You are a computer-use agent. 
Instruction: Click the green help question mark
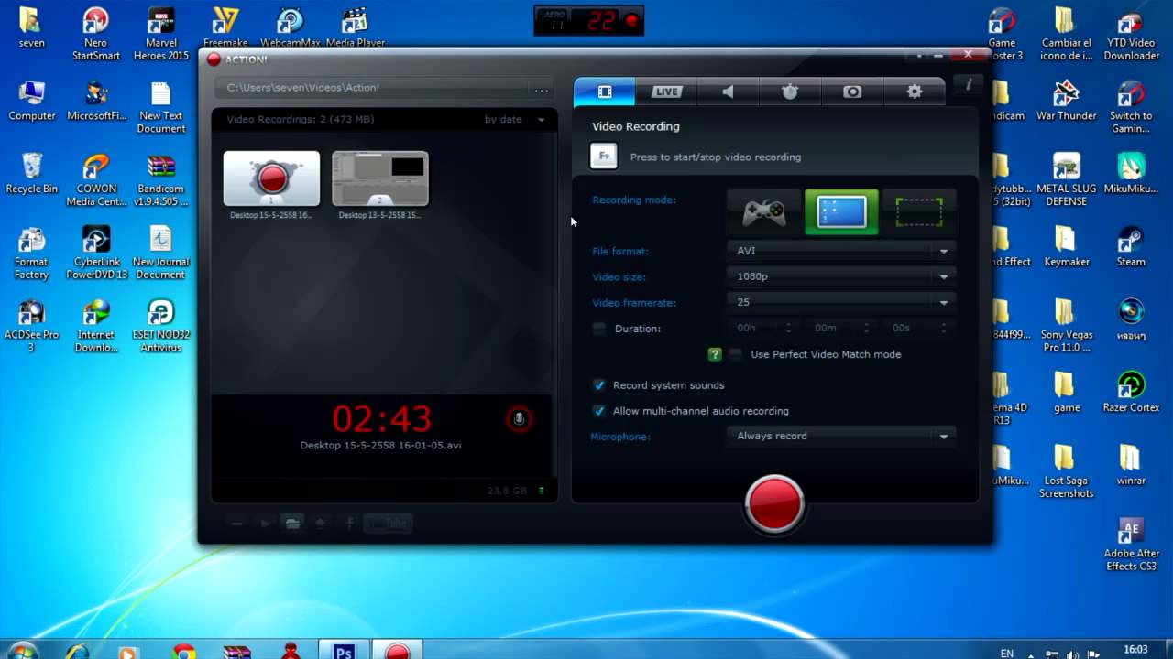coord(715,354)
